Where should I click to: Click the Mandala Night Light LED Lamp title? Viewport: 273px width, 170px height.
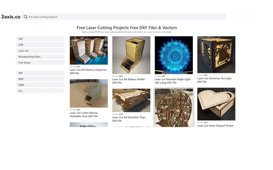[x=173, y=81]
